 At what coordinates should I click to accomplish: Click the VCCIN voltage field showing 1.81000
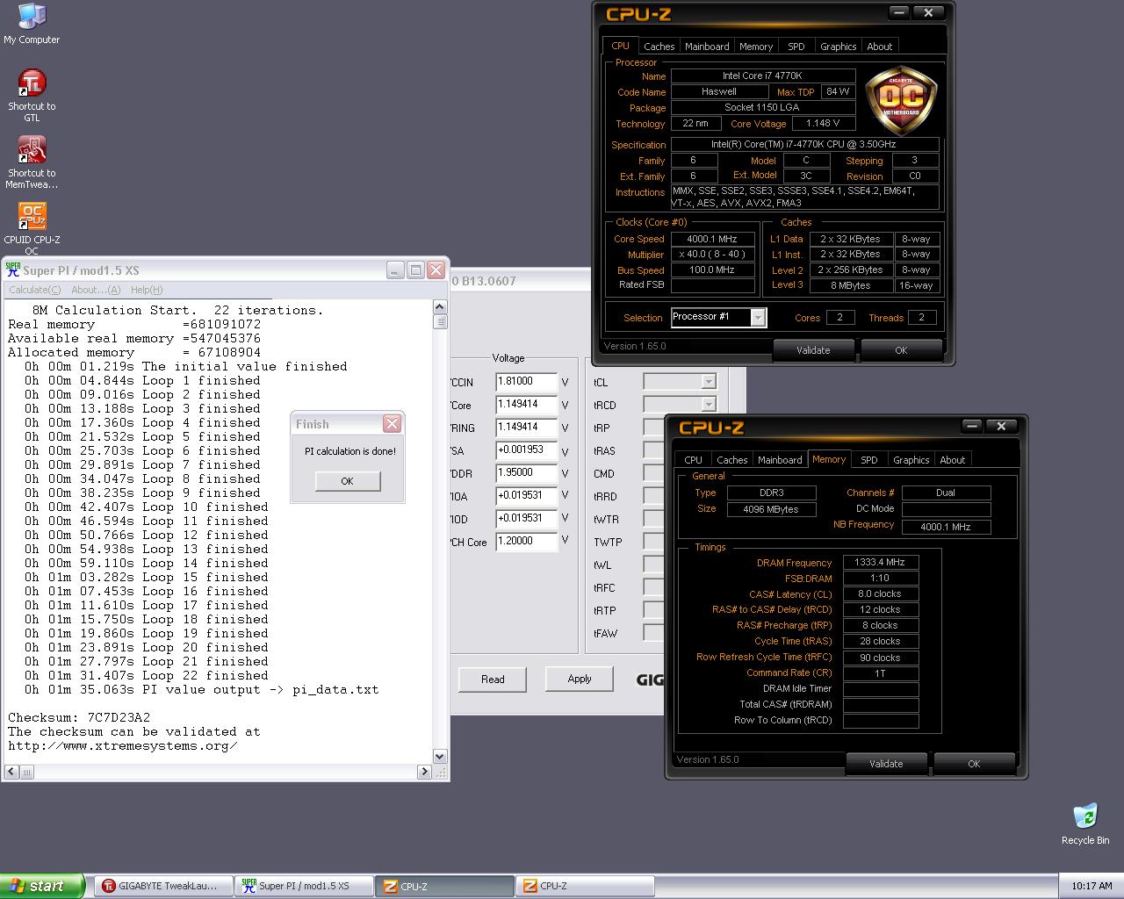coord(527,382)
